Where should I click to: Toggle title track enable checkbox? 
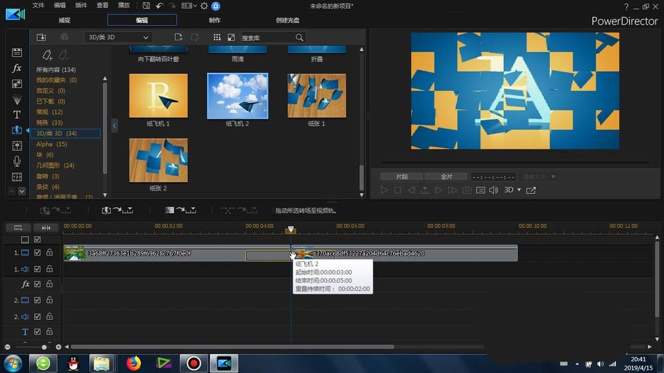click(37, 331)
